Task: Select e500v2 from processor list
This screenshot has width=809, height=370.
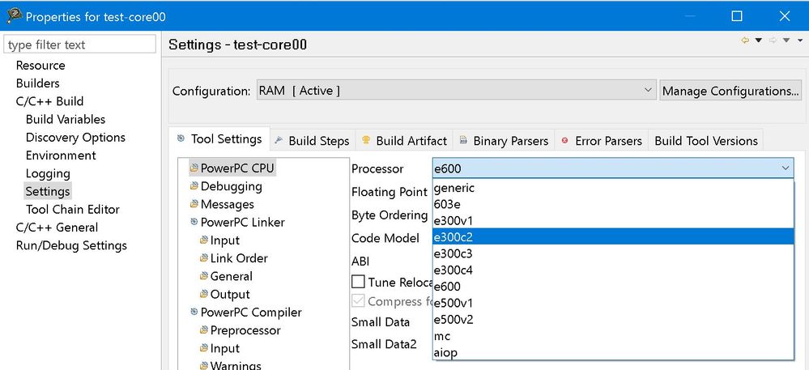Action: [x=453, y=319]
